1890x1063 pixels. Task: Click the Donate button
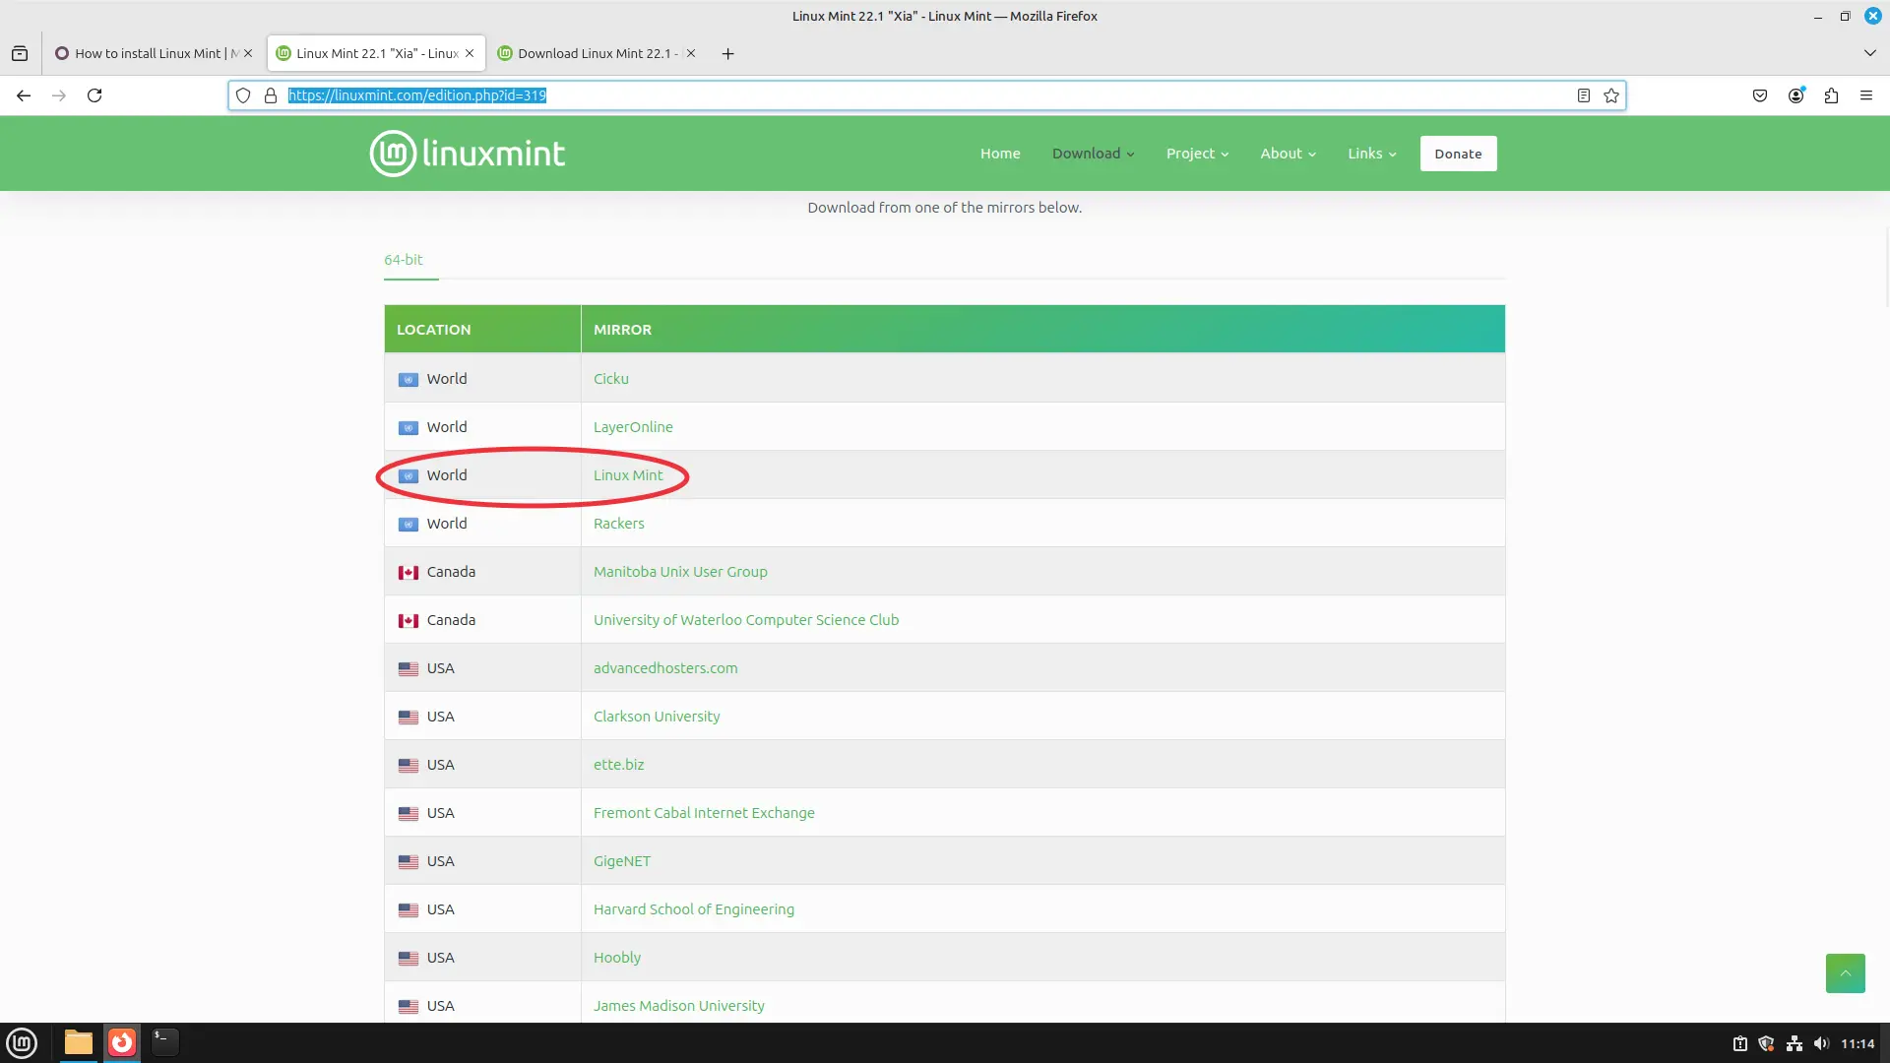(1458, 154)
